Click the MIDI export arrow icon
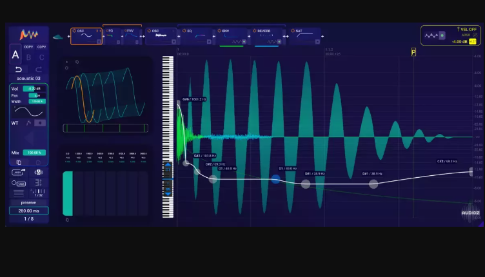 point(19,172)
